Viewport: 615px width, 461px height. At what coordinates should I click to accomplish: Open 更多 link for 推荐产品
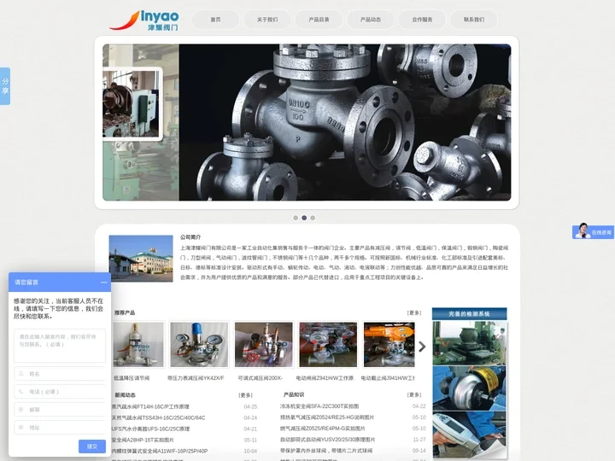tap(414, 312)
